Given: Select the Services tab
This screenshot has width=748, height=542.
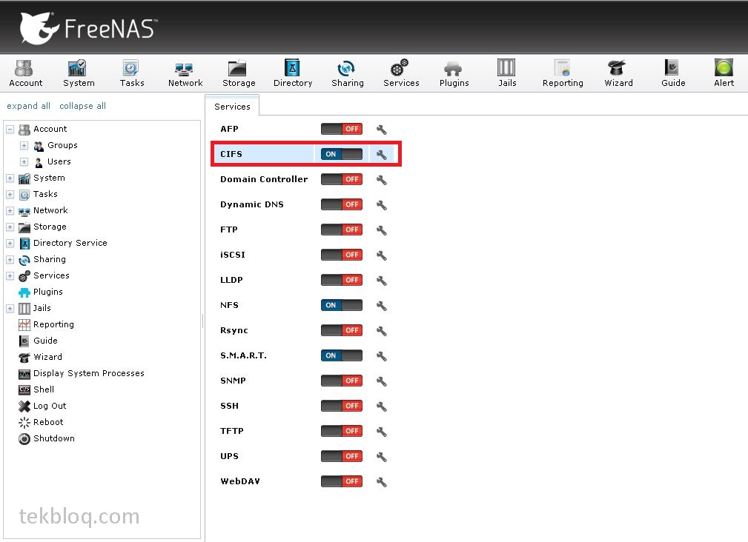Looking at the screenshot, I should pyautogui.click(x=232, y=106).
